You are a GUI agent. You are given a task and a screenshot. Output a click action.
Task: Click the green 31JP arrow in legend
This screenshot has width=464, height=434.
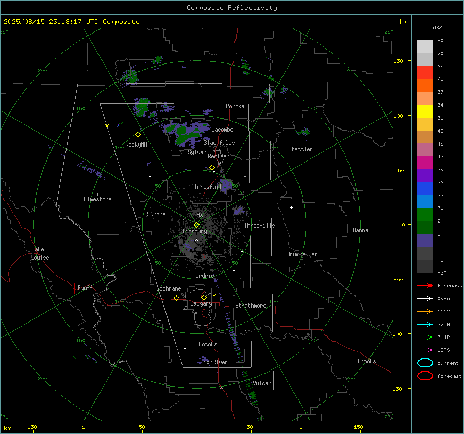(425, 337)
